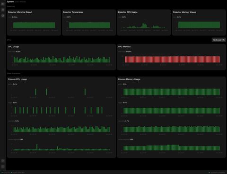The image size is (227, 174).
Task: Click the Detector Inference Speed bar chart
Action: (x=34, y=25)
